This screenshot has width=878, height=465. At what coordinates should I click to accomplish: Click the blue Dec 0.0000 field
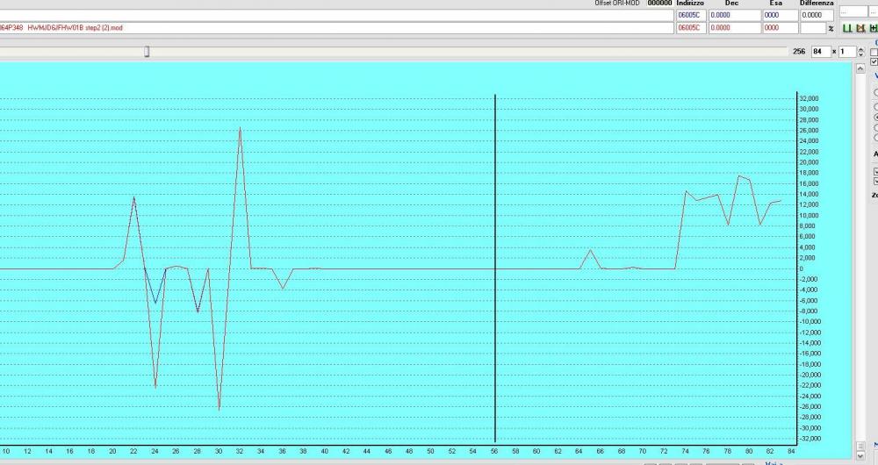(x=733, y=15)
